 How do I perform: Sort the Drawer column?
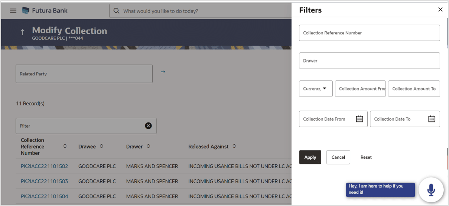pos(148,146)
